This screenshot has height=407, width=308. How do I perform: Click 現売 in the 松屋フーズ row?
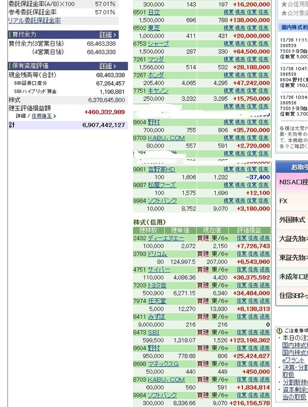(240, 185)
